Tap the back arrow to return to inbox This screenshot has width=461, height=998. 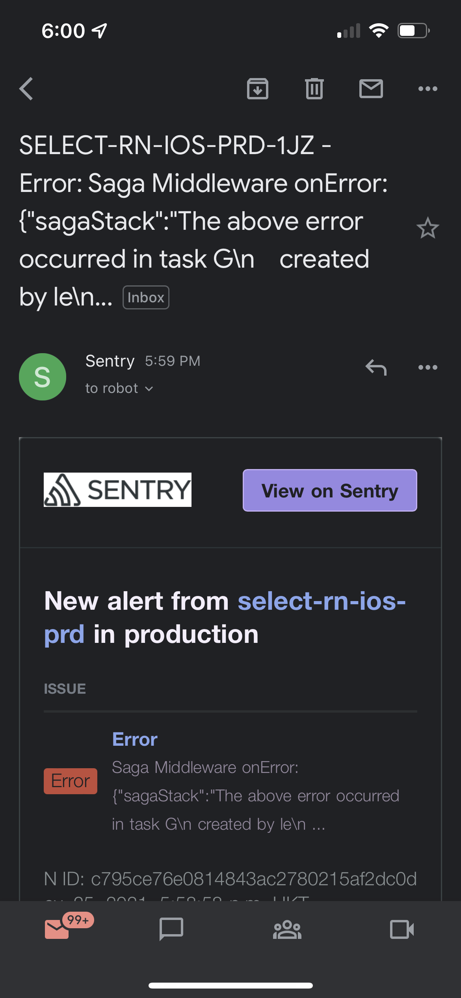pos(26,89)
